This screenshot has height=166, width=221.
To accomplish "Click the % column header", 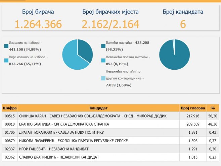I will click(212, 108).
